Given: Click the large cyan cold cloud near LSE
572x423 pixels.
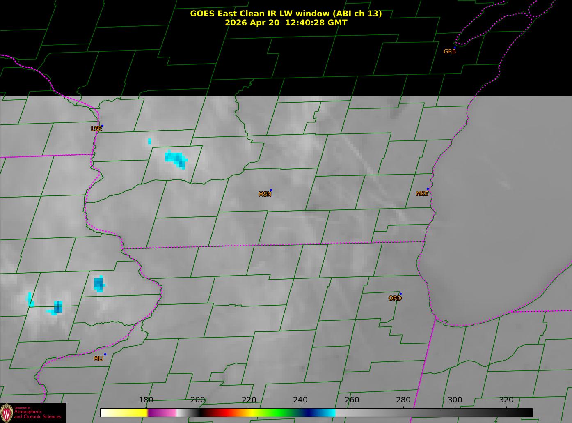Looking at the screenshot, I should (x=176, y=159).
